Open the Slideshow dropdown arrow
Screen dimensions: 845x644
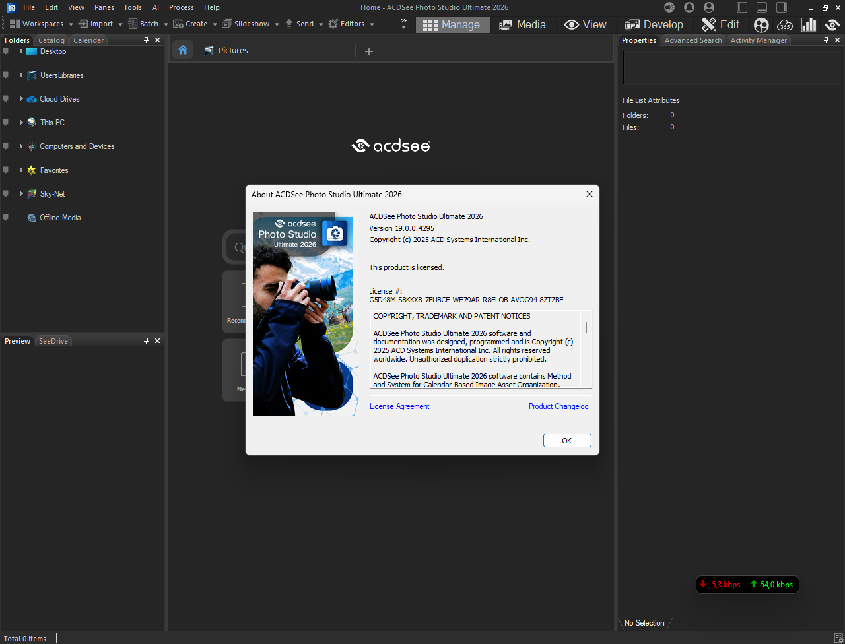point(275,24)
